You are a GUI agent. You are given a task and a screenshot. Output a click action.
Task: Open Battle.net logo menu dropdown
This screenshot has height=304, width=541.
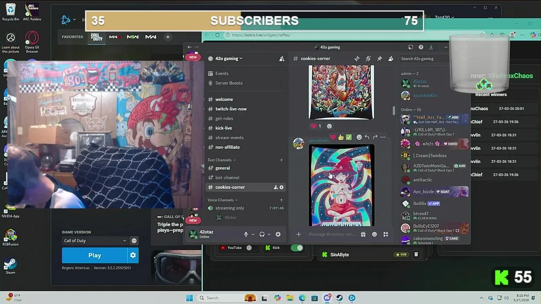tap(68, 20)
